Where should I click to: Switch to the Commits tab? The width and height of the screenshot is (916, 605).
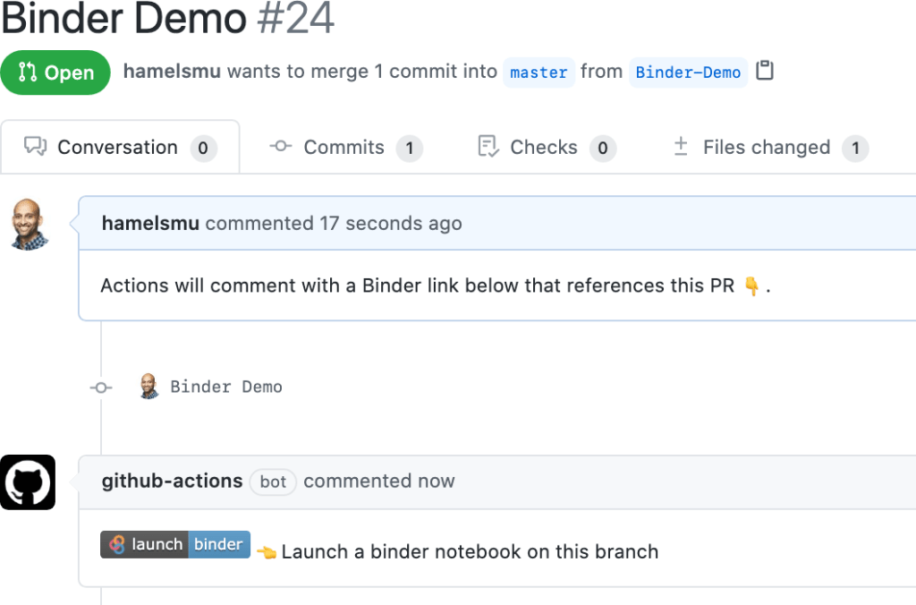pos(343,147)
